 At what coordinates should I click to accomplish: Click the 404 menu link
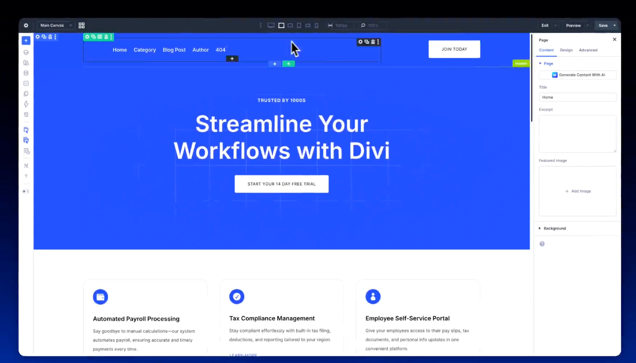(x=220, y=50)
